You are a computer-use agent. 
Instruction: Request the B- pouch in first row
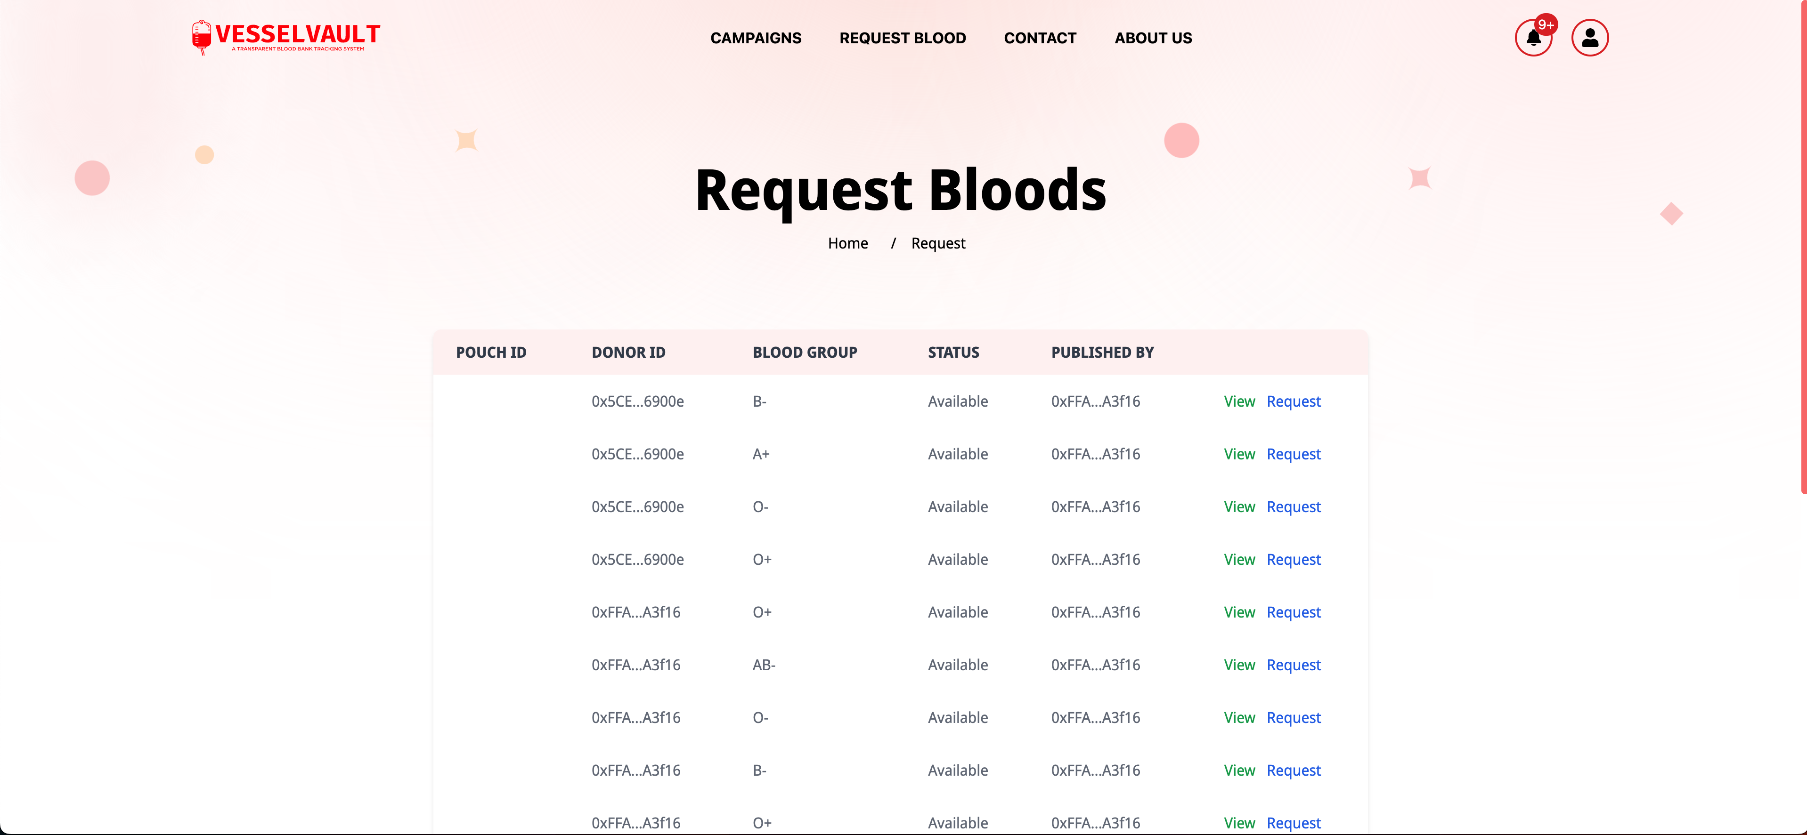pyautogui.click(x=1293, y=401)
